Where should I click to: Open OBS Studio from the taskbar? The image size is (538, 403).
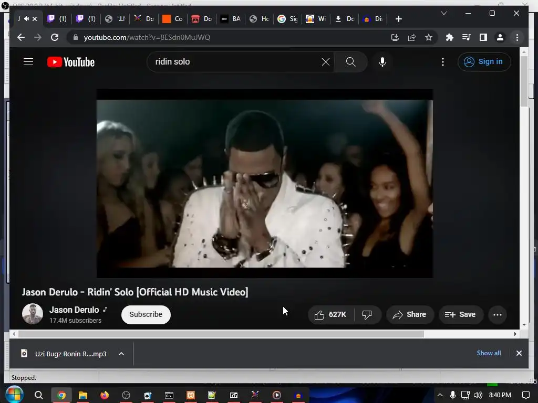click(126, 395)
